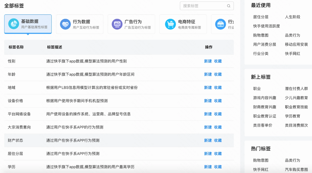Click the AD badge icon on 广告行为 card

(x=117, y=23)
